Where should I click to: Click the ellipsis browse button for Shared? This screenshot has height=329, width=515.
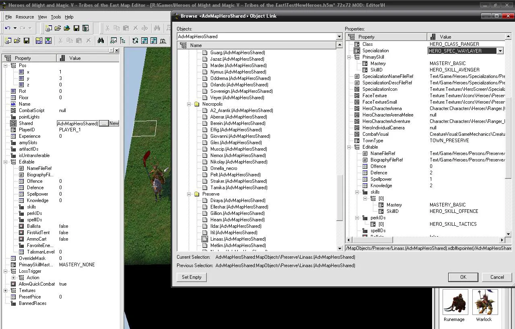pyautogui.click(x=104, y=123)
